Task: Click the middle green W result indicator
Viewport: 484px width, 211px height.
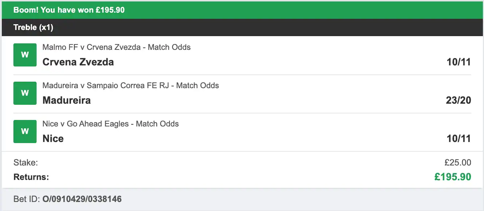Action: (24, 93)
